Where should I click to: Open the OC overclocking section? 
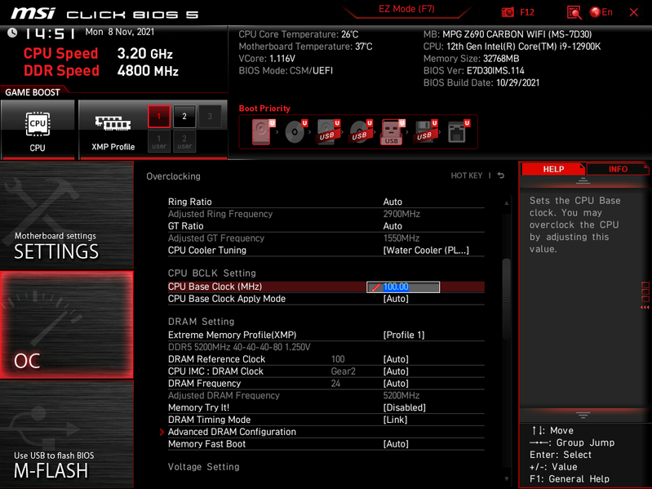(x=67, y=325)
